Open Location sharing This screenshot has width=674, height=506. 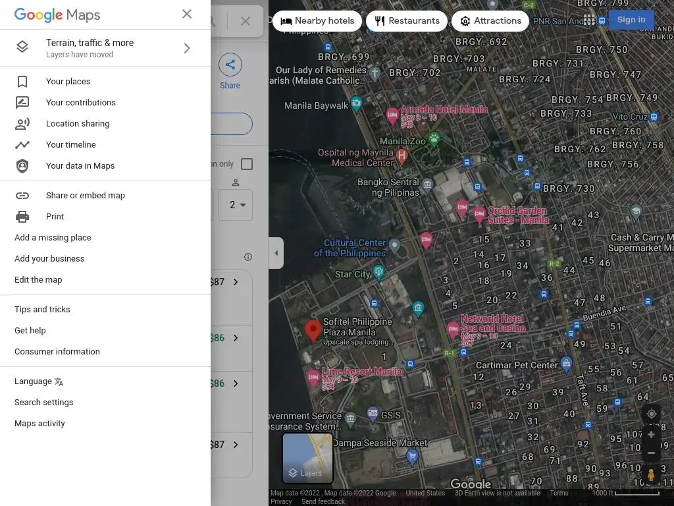(x=105, y=123)
